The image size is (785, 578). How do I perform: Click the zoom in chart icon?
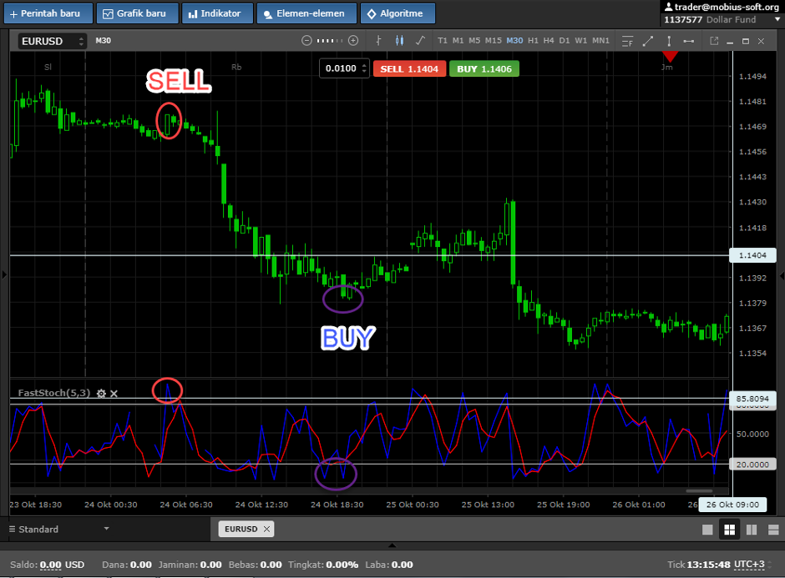353,41
